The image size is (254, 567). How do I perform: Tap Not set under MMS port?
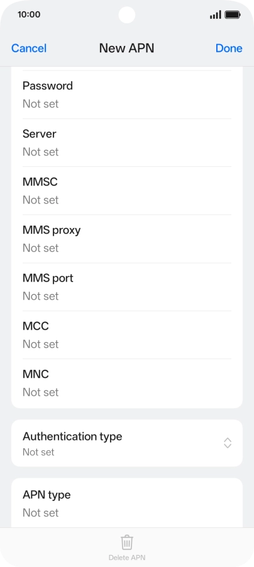click(x=40, y=296)
